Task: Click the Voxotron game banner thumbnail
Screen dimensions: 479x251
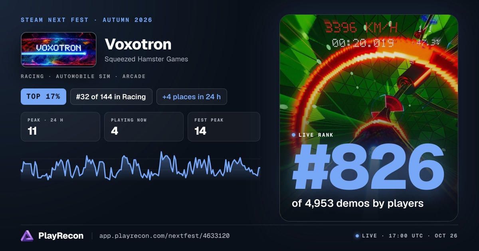Action: pos(59,49)
